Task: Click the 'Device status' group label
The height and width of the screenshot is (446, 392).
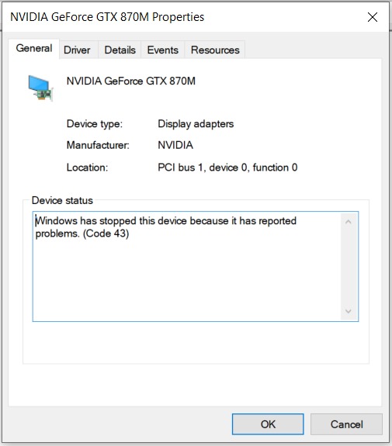Action: coord(62,201)
